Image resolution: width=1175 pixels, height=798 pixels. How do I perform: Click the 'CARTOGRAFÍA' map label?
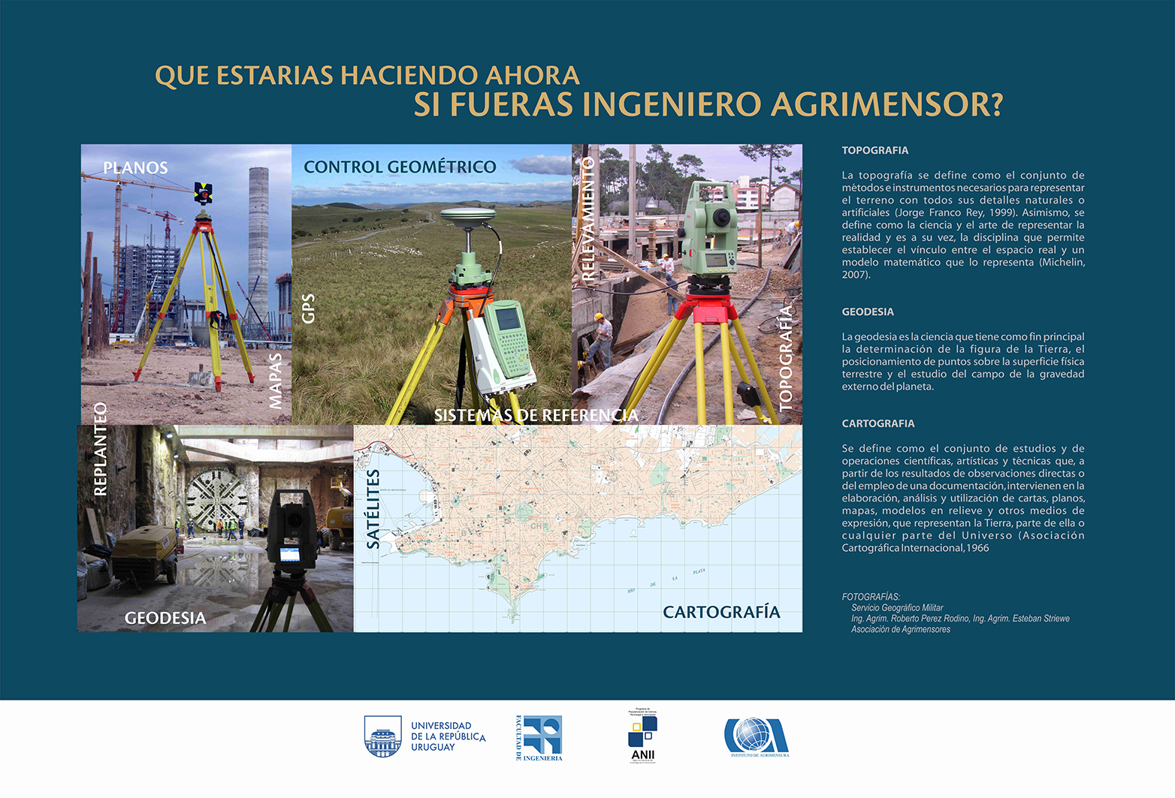click(x=721, y=612)
